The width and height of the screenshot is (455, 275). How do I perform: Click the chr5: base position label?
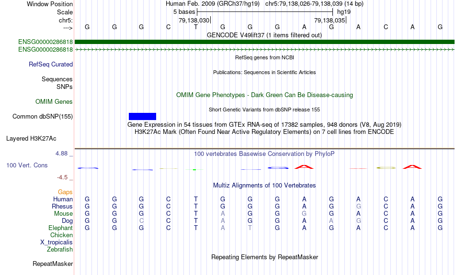pos(66,20)
